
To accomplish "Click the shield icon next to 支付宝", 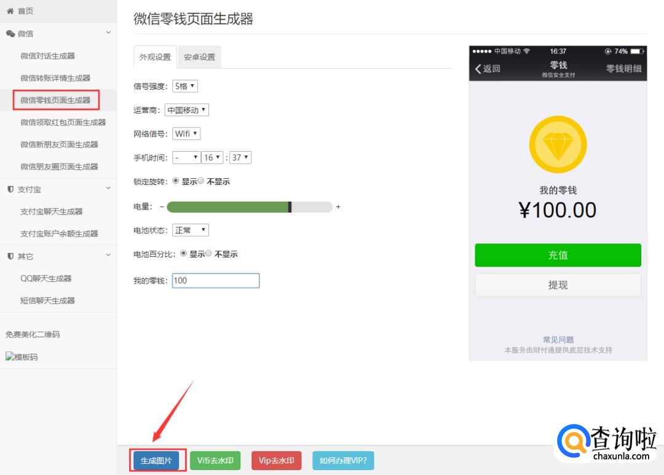I will [x=10, y=189].
